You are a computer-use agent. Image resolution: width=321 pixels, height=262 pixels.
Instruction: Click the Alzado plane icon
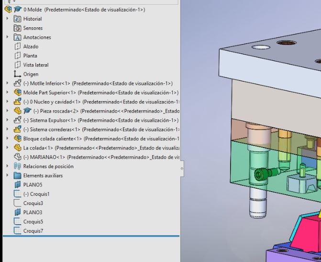(x=18, y=46)
